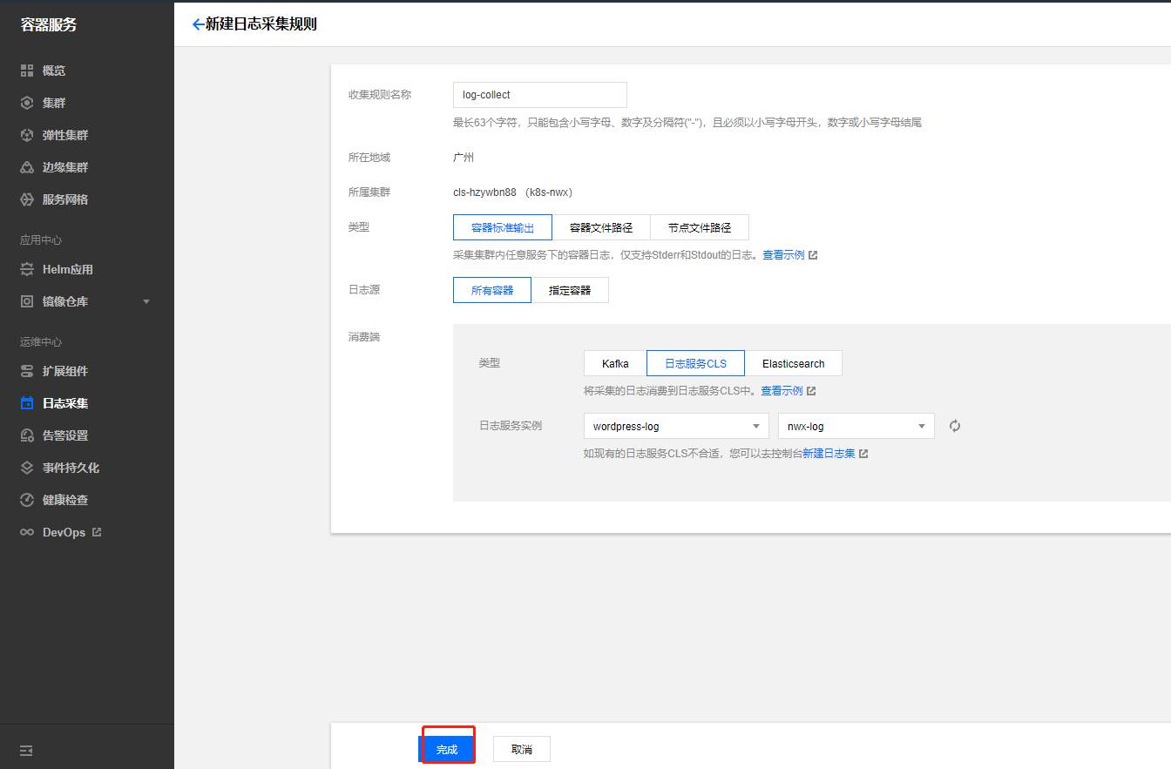Click the DevOps infinity icon
This screenshot has width=1171, height=769.
pyautogui.click(x=26, y=532)
